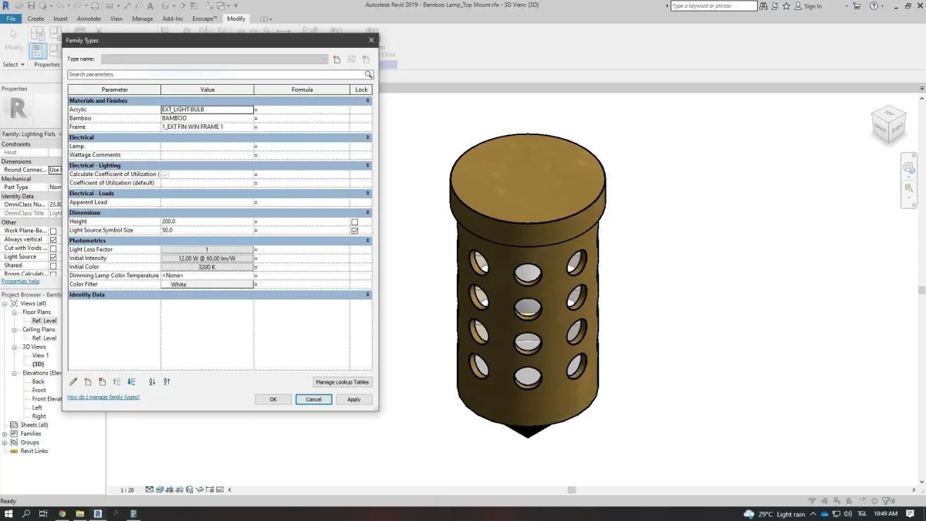The width and height of the screenshot is (926, 521).
Task: Click the Initial Color 3200 K button
Action: [x=207, y=267]
